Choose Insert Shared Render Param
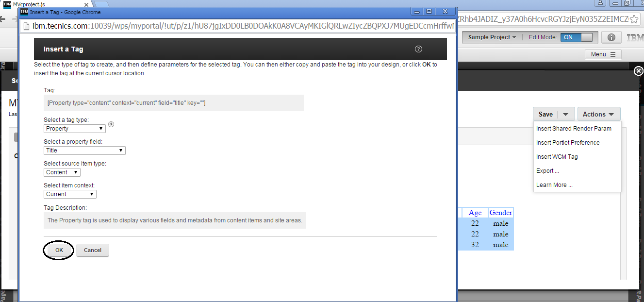This screenshot has width=644, height=302. click(x=574, y=129)
